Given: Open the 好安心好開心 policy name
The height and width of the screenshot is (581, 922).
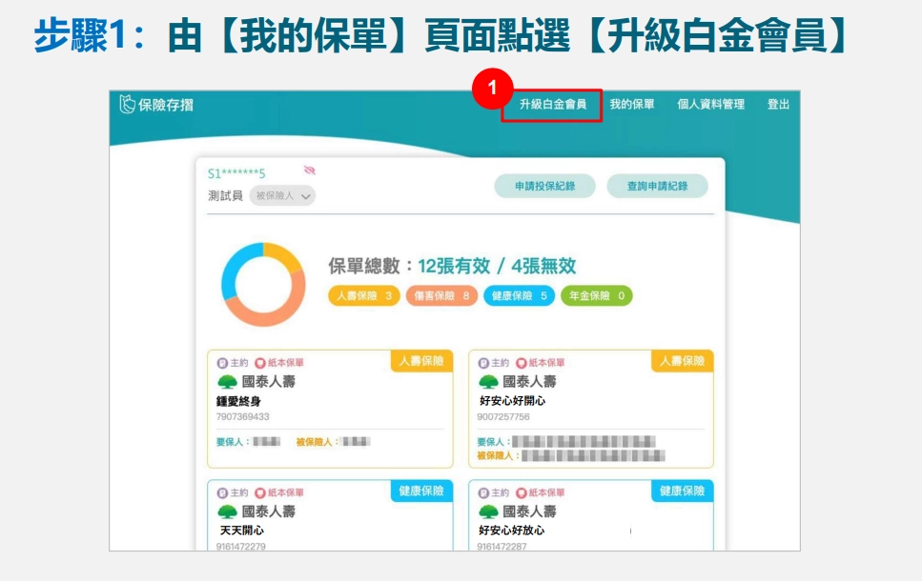Looking at the screenshot, I should click(x=512, y=401).
